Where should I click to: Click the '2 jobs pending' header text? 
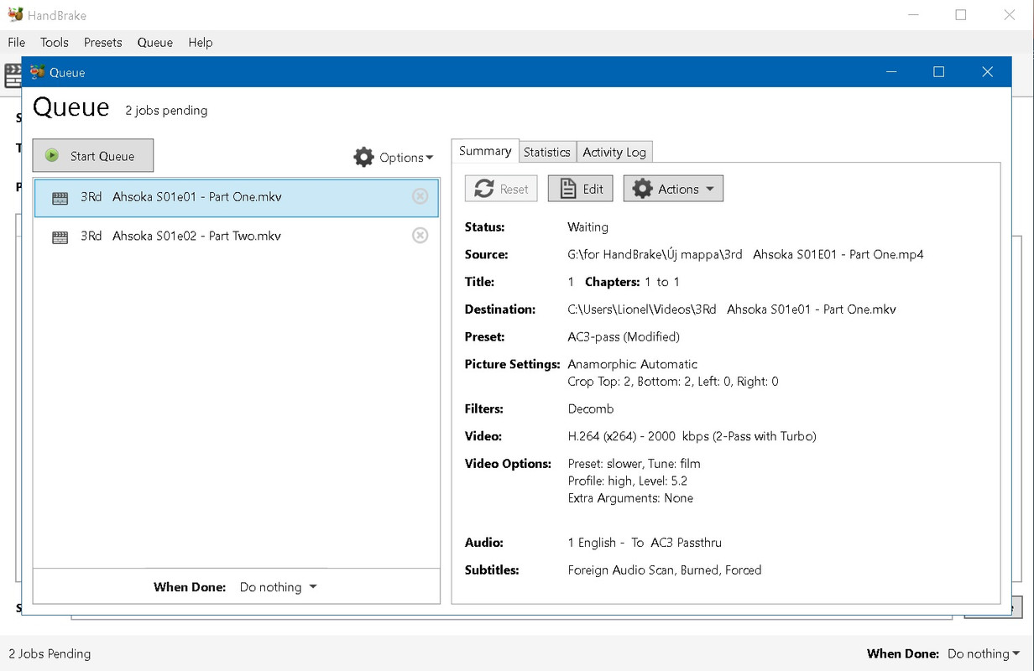click(x=166, y=110)
